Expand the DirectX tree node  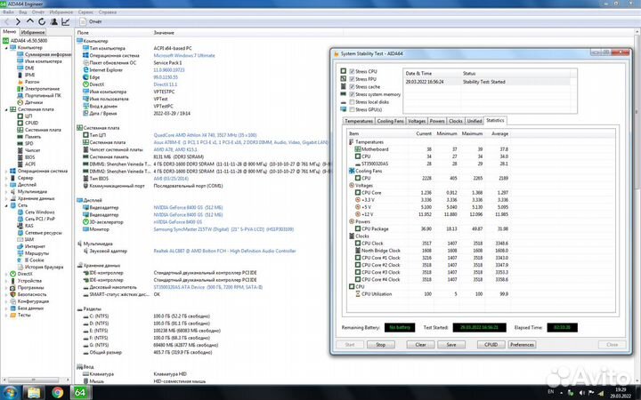(x=6, y=274)
